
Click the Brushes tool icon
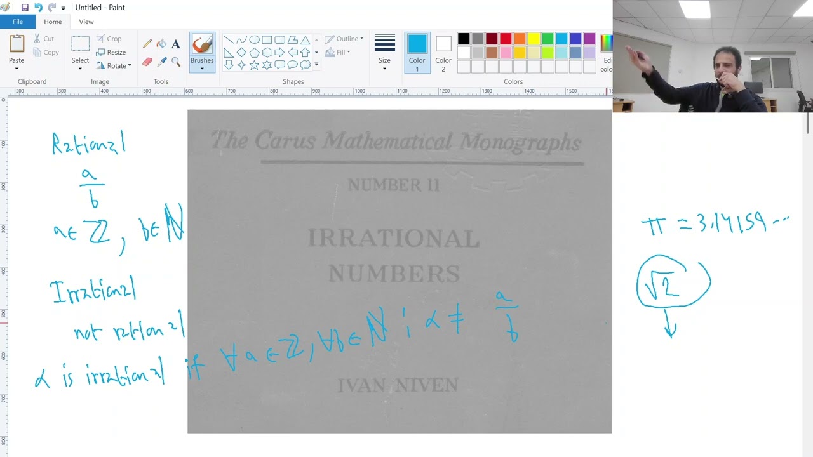click(x=202, y=44)
